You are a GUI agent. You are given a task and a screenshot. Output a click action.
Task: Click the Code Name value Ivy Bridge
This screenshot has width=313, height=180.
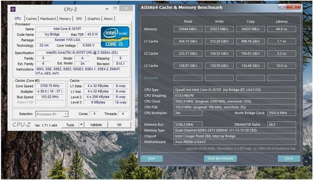point(52,34)
